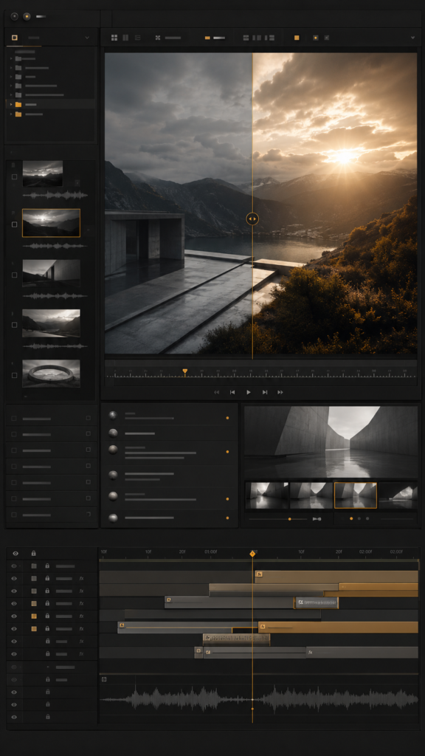Select the last thumbnail in the filmstrip

click(398, 495)
